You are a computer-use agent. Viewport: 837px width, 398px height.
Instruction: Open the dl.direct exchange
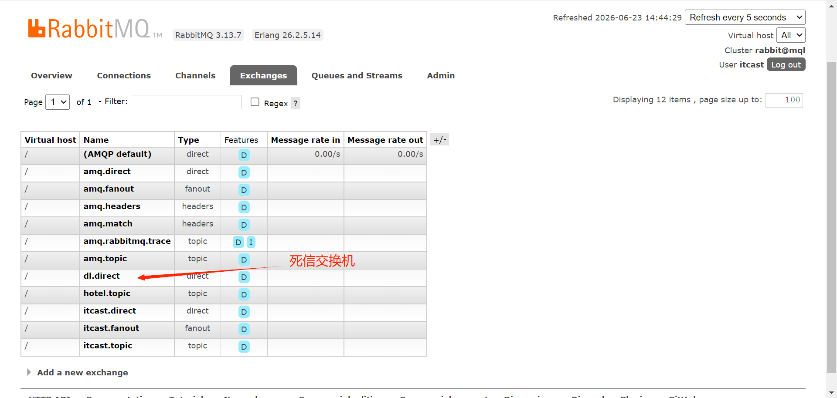pos(102,276)
